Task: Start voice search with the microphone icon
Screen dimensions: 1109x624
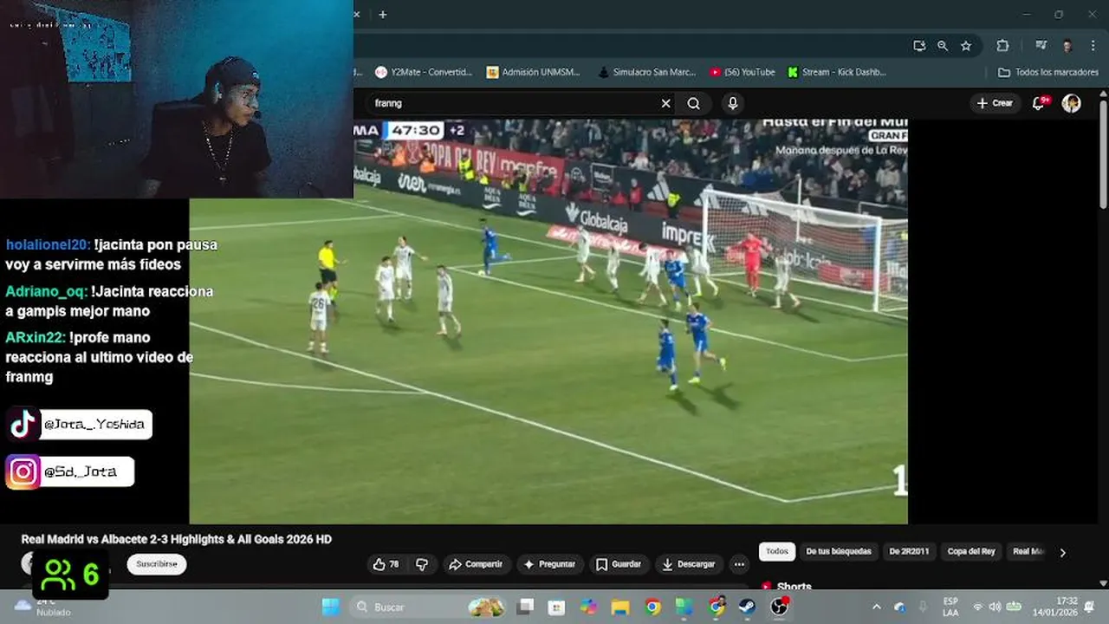Action: pyautogui.click(x=733, y=103)
